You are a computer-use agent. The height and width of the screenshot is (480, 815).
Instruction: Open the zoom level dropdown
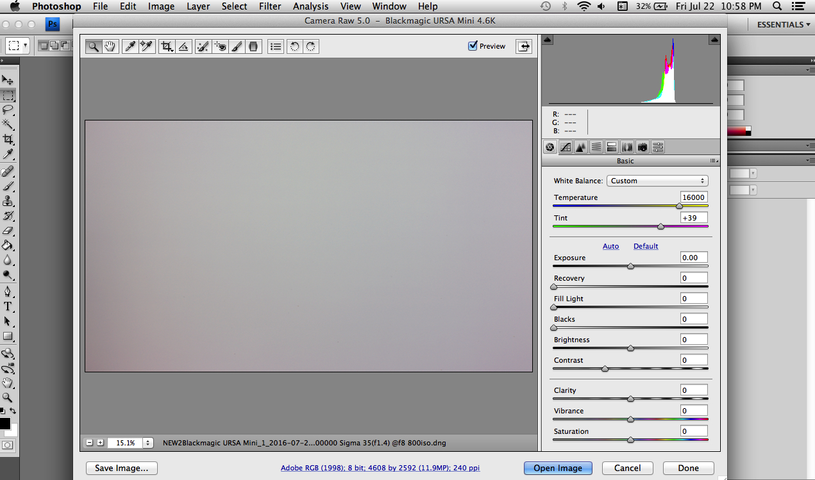tap(149, 443)
